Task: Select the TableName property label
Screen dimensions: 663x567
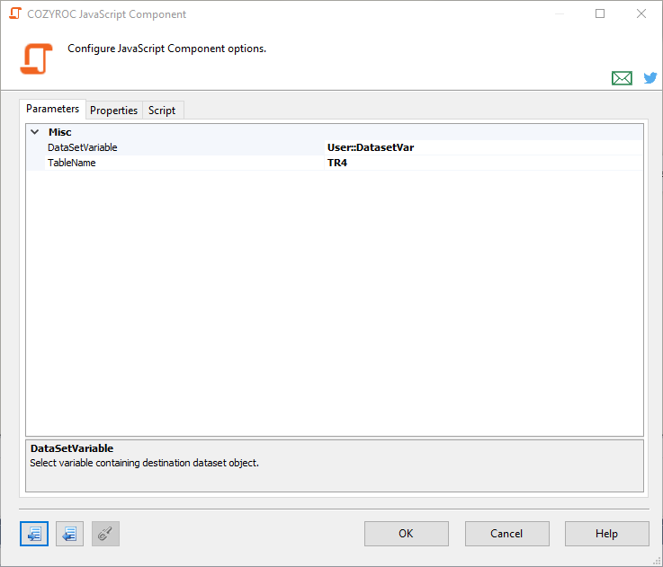Action: tap(71, 163)
